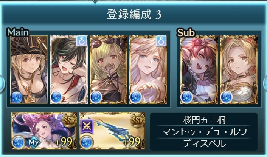Select the dark-haired winking character portrait
267x157 pixels.
69,70
